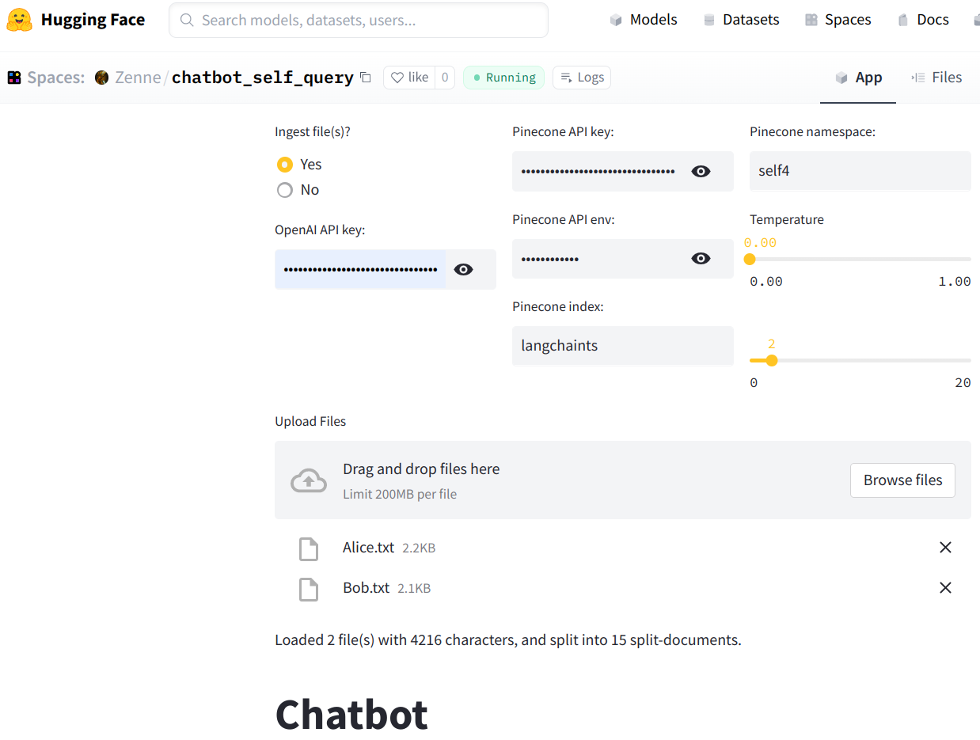Go to Models page
This screenshot has height=740, width=980.
pyautogui.click(x=644, y=20)
